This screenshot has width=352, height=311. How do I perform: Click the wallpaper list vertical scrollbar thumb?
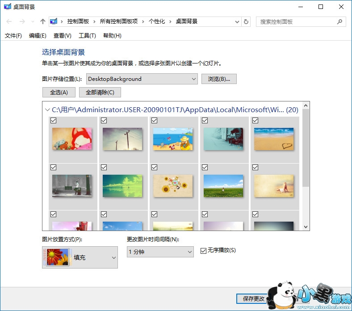pos(306,148)
